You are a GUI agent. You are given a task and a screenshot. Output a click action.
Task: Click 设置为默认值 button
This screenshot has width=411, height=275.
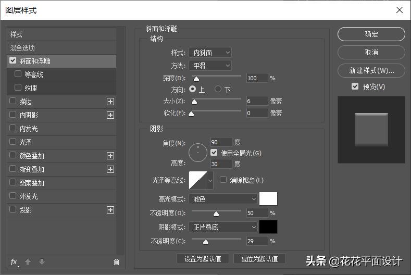[x=203, y=259]
